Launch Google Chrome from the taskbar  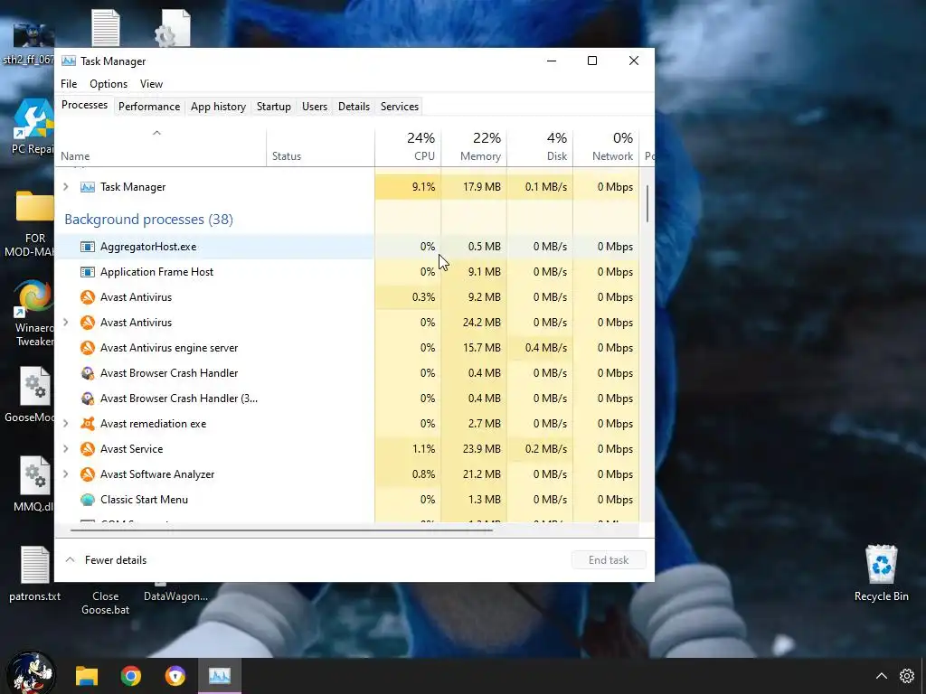coord(131,676)
